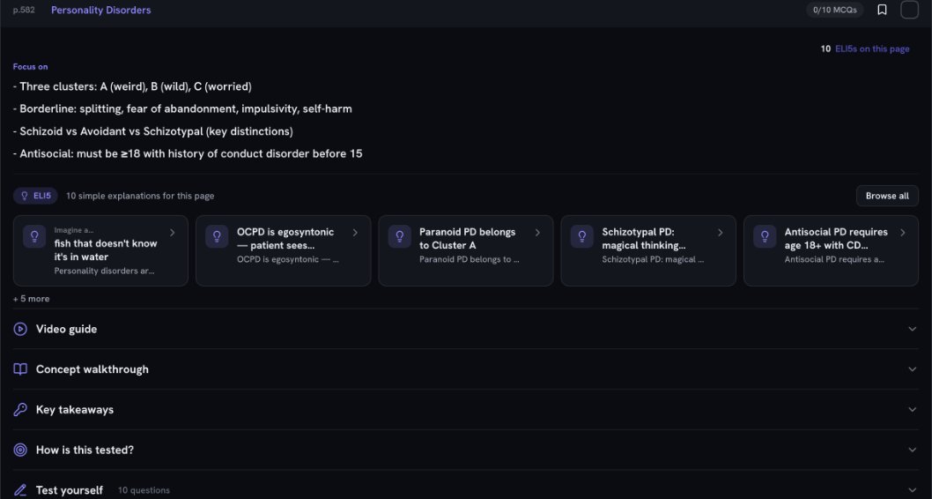The height and width of the screenshot is (499, 932).
Task: Click the Schizoid vs Avoidant focus line
Action: pyautogui.click(x=152, y=131)
